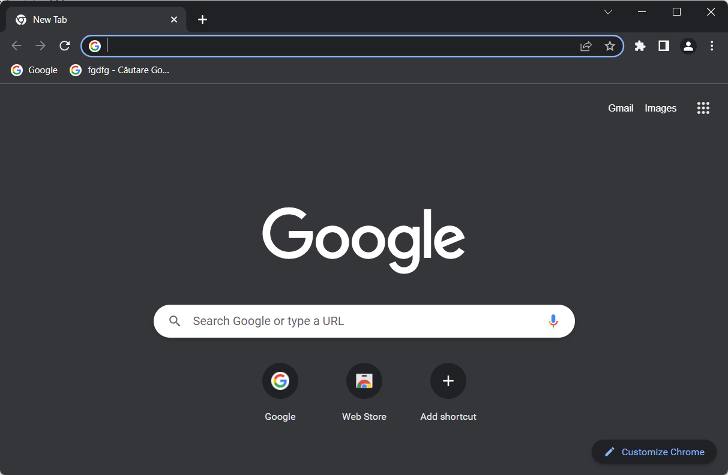Open a new tab with the plus button

coord(202,20)
